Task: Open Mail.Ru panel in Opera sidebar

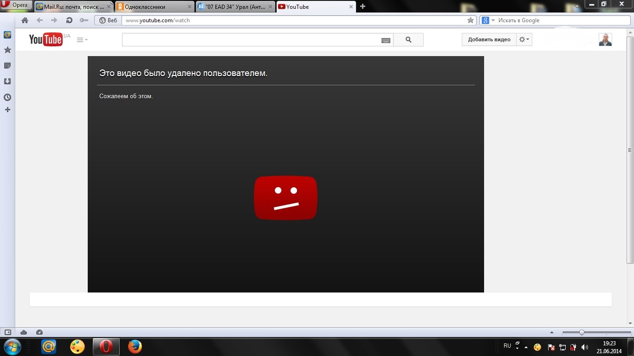Action: (7, 35)
